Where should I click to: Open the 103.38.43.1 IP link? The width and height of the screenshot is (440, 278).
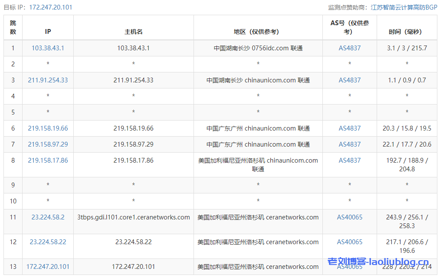tap(48, 48)
